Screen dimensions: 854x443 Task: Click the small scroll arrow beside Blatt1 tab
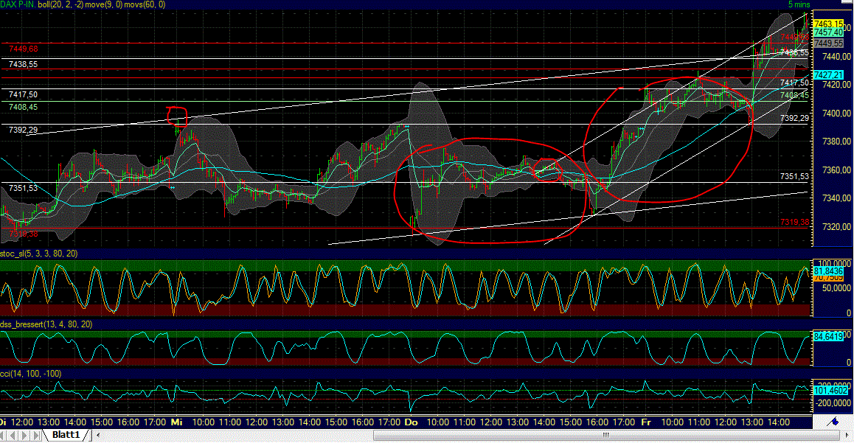tap(97, 435)
